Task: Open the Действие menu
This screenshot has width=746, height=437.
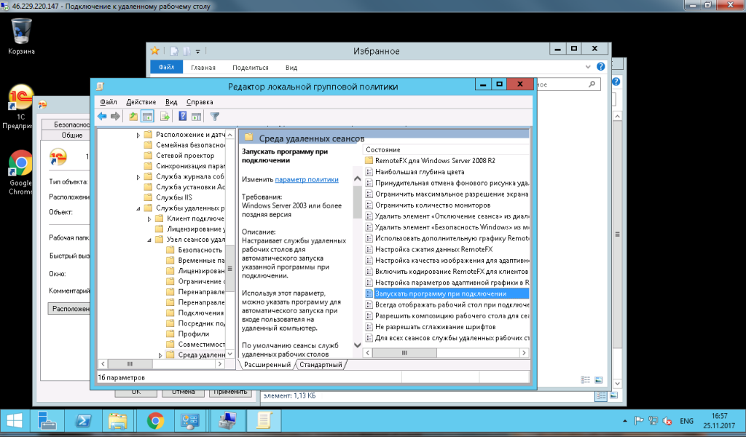Action: [x=141, y=102]
